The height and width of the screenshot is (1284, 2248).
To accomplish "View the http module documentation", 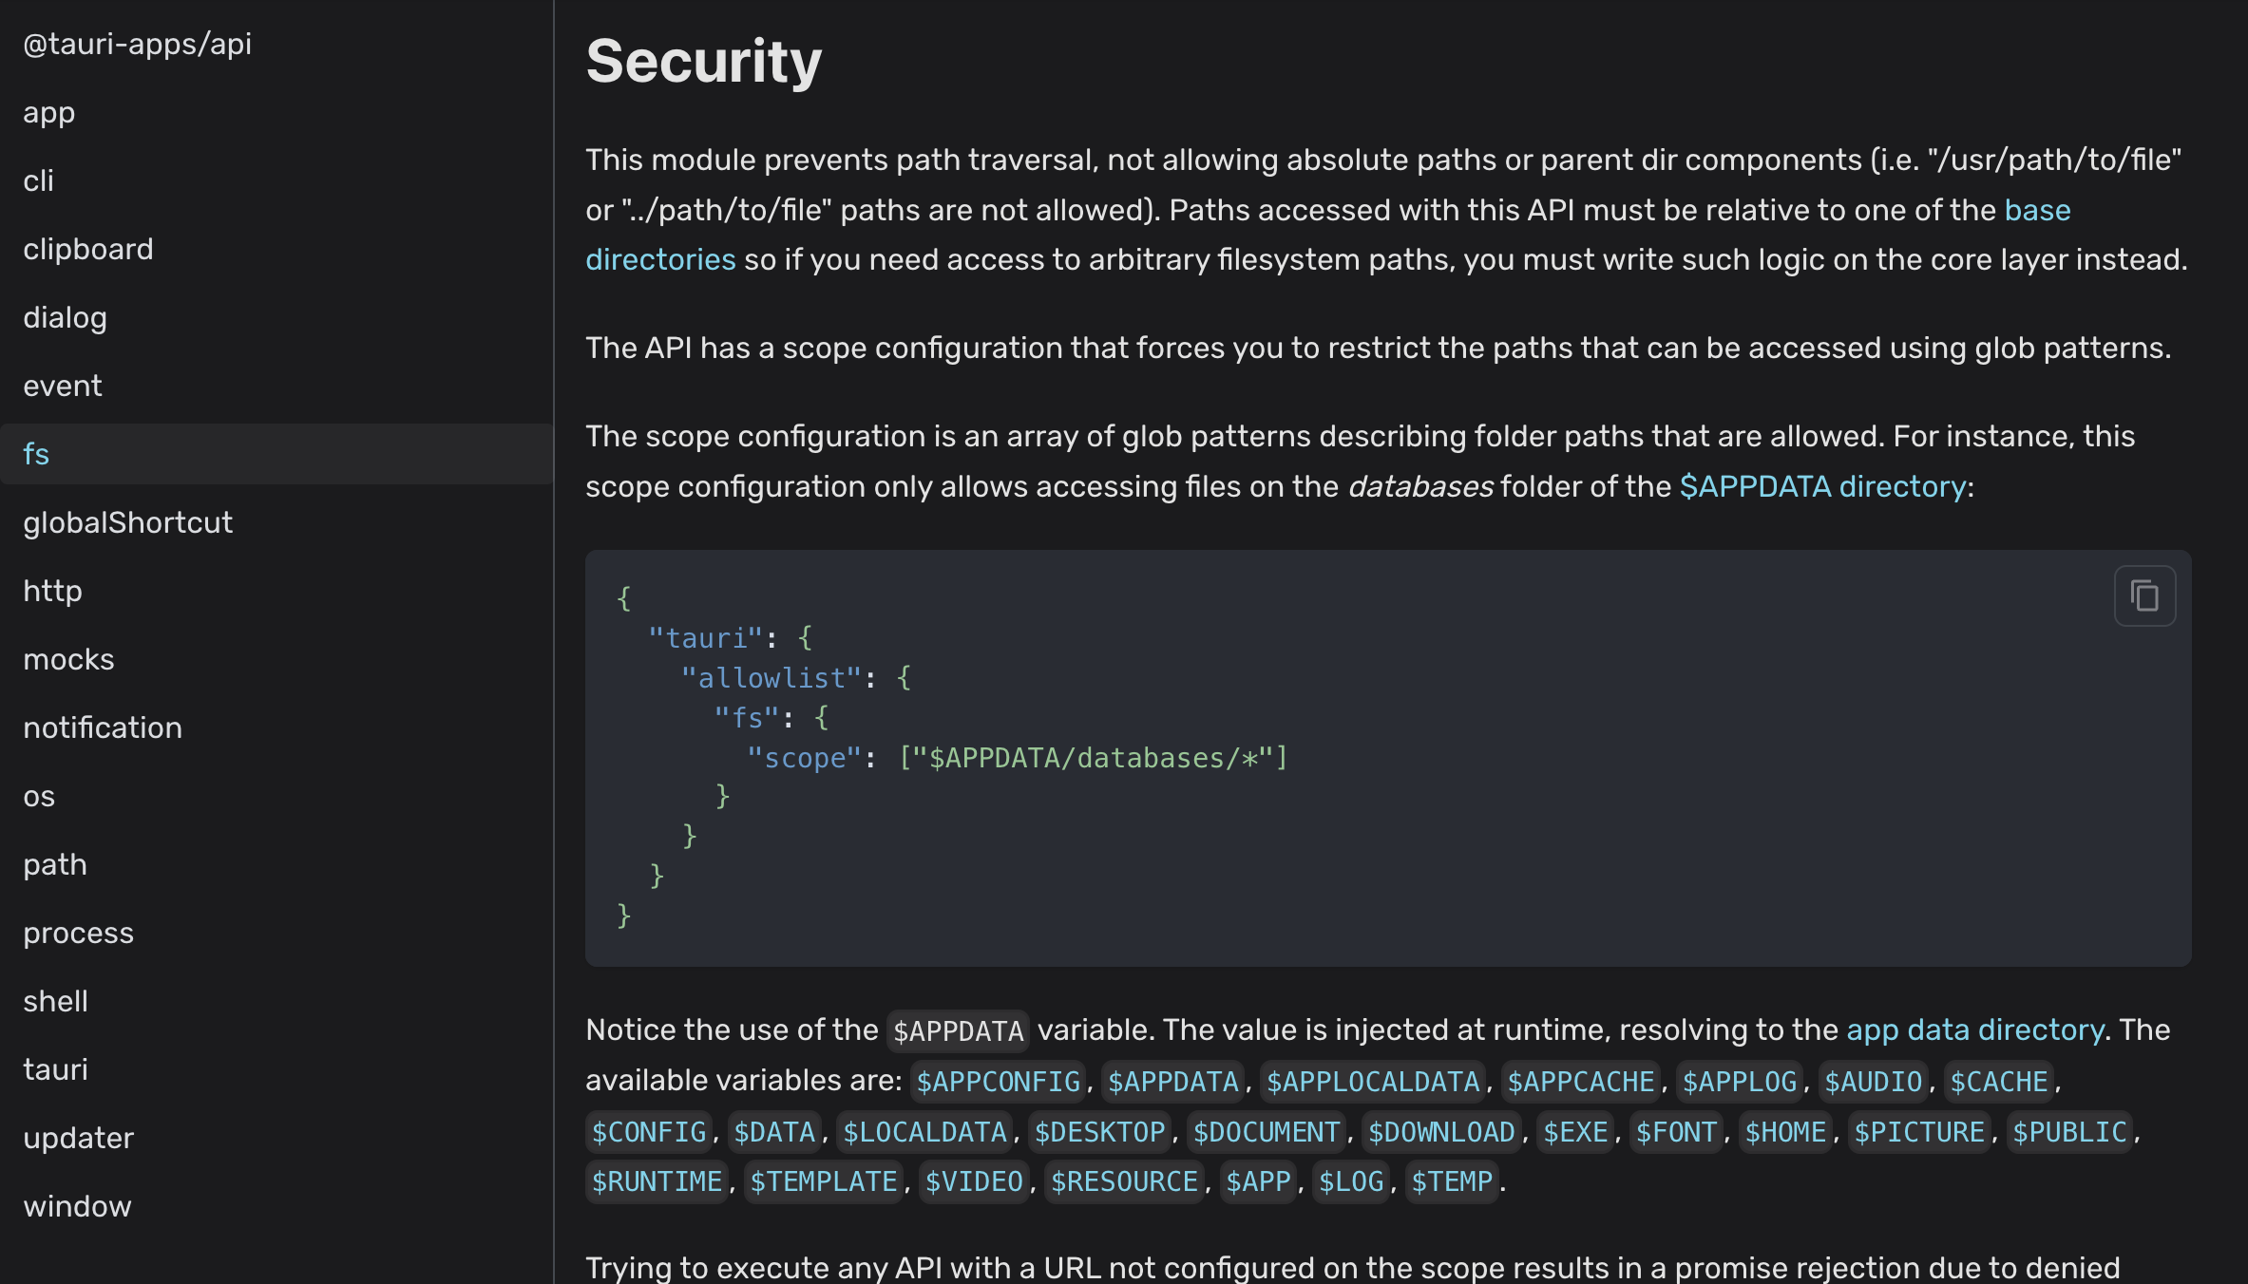I will 52,590.
